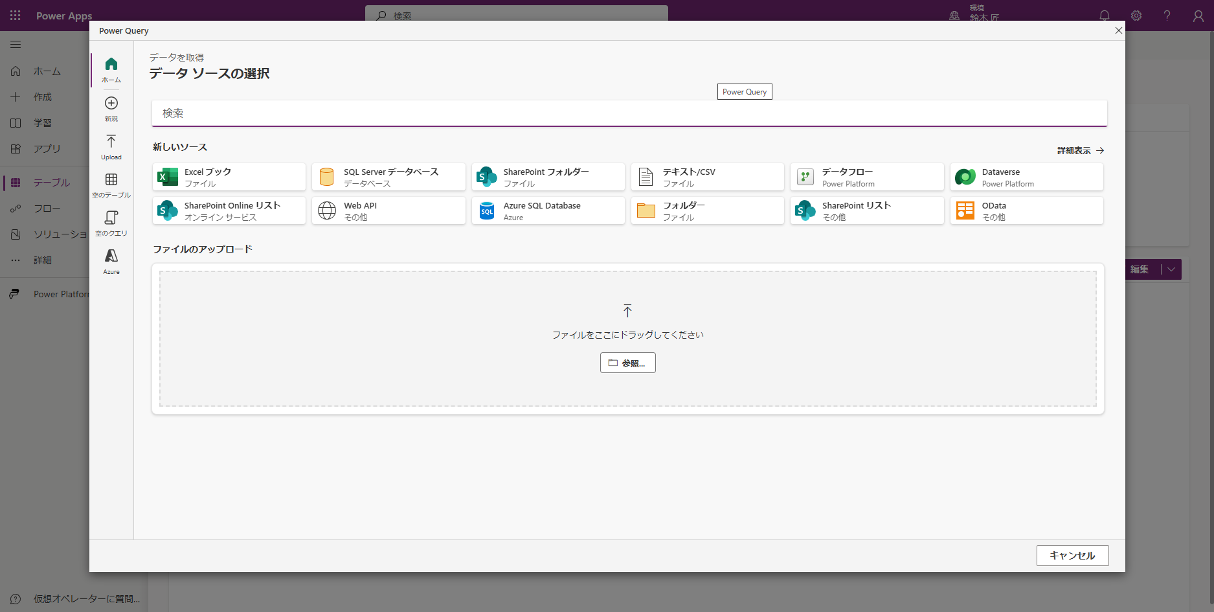Viewport: 1214px width, 612px height.
Task: Collapse the navigation with the hamburger icon
Action: click(x=16, y=44)
